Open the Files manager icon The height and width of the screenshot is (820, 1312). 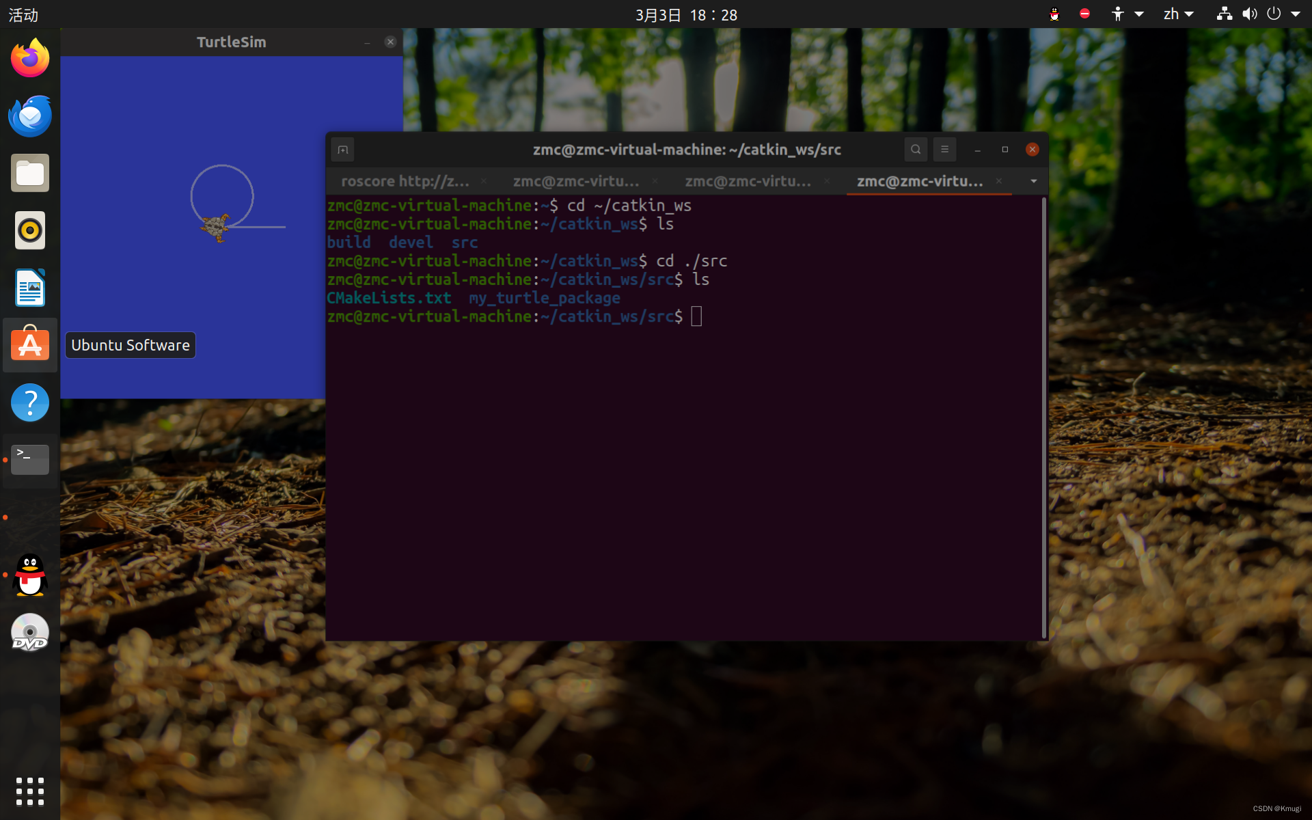click(x=30, y=174)
